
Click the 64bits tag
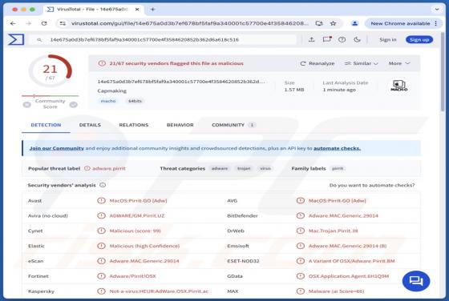tap(135, 101)
